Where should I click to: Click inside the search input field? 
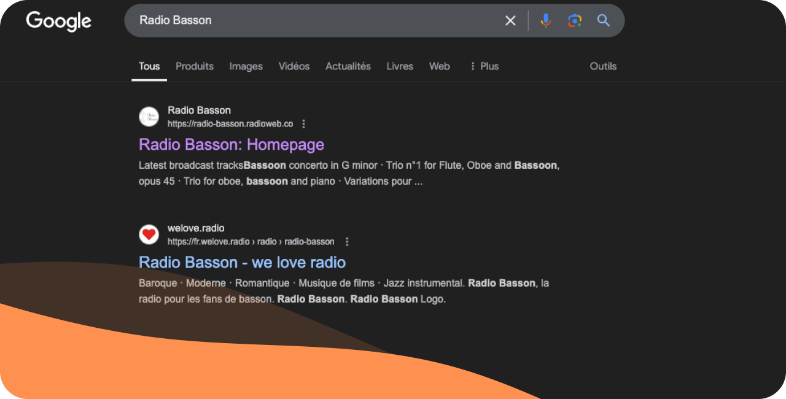click(307, 20)
